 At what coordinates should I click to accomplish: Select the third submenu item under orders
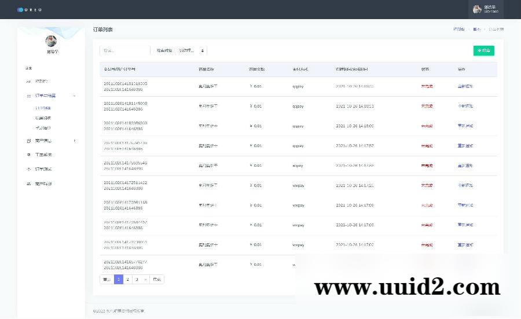[43, 128]
